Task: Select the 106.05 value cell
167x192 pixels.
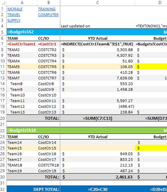Action: [98, 67]
